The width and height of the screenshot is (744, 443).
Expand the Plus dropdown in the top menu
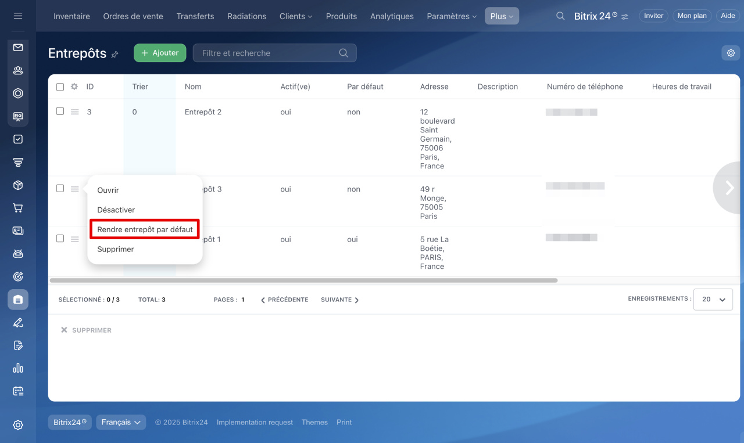(x=502, y=16)
